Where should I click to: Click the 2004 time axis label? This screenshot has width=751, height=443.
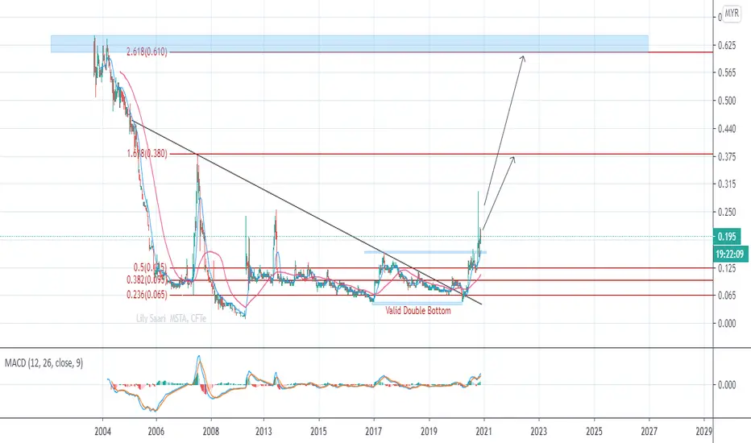tap(102, 432)
